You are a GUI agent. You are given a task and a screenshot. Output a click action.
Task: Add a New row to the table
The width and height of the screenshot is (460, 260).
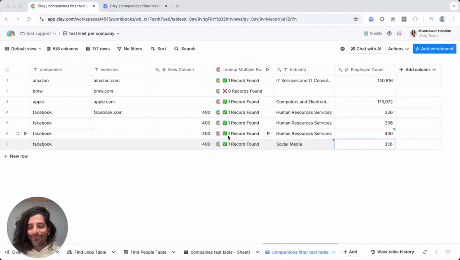[16, 156]
